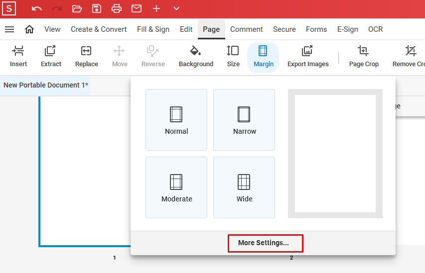Switch to the Comment tab
The width and height of the screenshot is (425, 273).
click(x=246, y=29)
